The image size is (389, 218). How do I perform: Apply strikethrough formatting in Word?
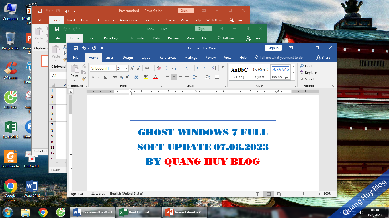tap(115, 77)
